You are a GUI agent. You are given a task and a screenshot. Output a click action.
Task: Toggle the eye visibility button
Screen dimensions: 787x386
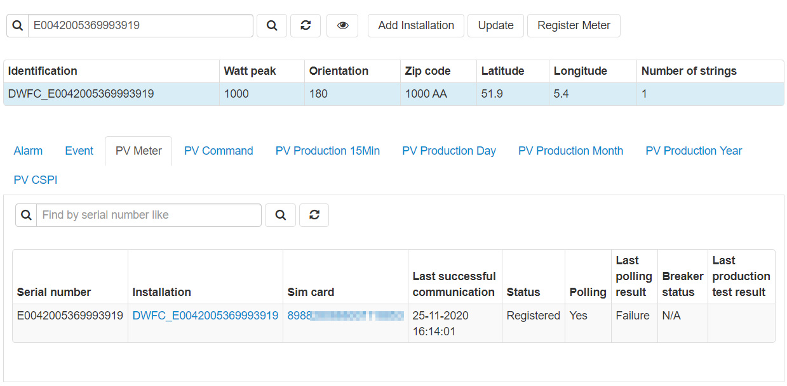(342, 25)
